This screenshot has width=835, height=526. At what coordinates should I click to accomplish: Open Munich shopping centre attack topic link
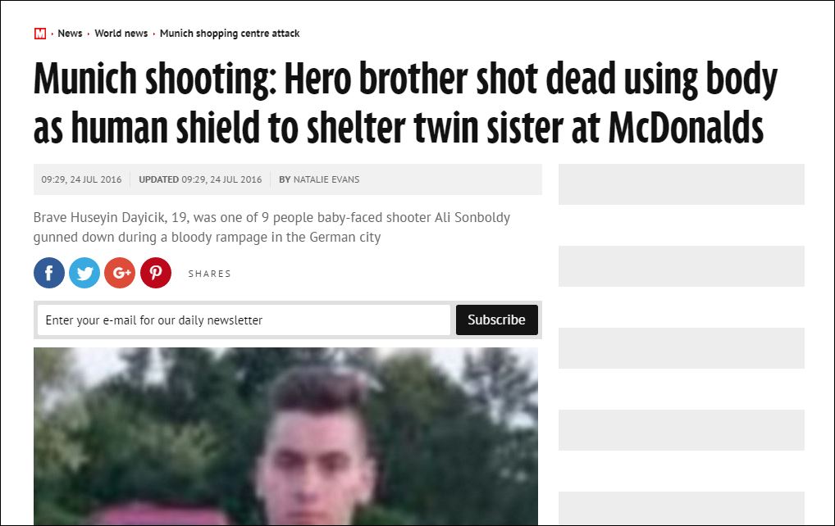[x=230, y=34]
